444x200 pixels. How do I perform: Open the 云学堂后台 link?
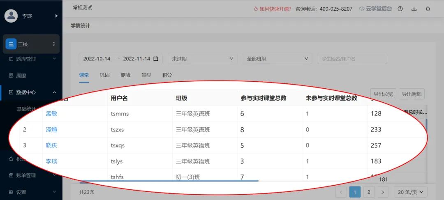point(375,9)
